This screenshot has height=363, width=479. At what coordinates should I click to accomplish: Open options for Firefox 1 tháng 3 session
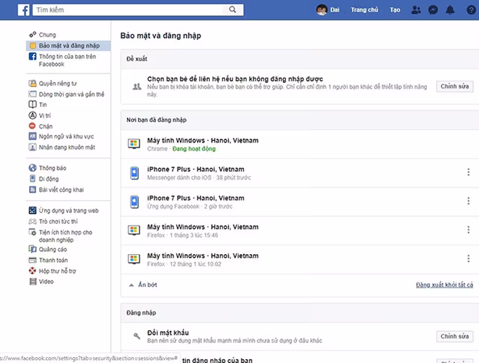click(468, 230)
